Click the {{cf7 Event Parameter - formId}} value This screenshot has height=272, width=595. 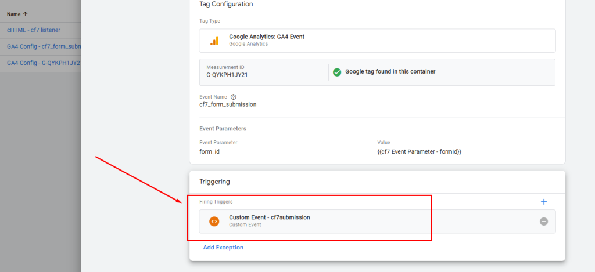pos(420,151)
